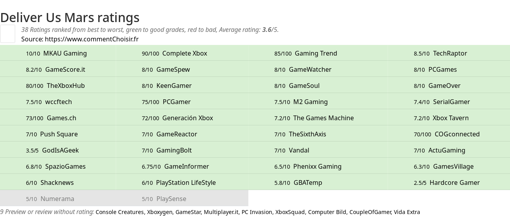Select the Generación Xbox 72/100 rating
The width and height of the screenshot is (510, 216).
point(177,118)
